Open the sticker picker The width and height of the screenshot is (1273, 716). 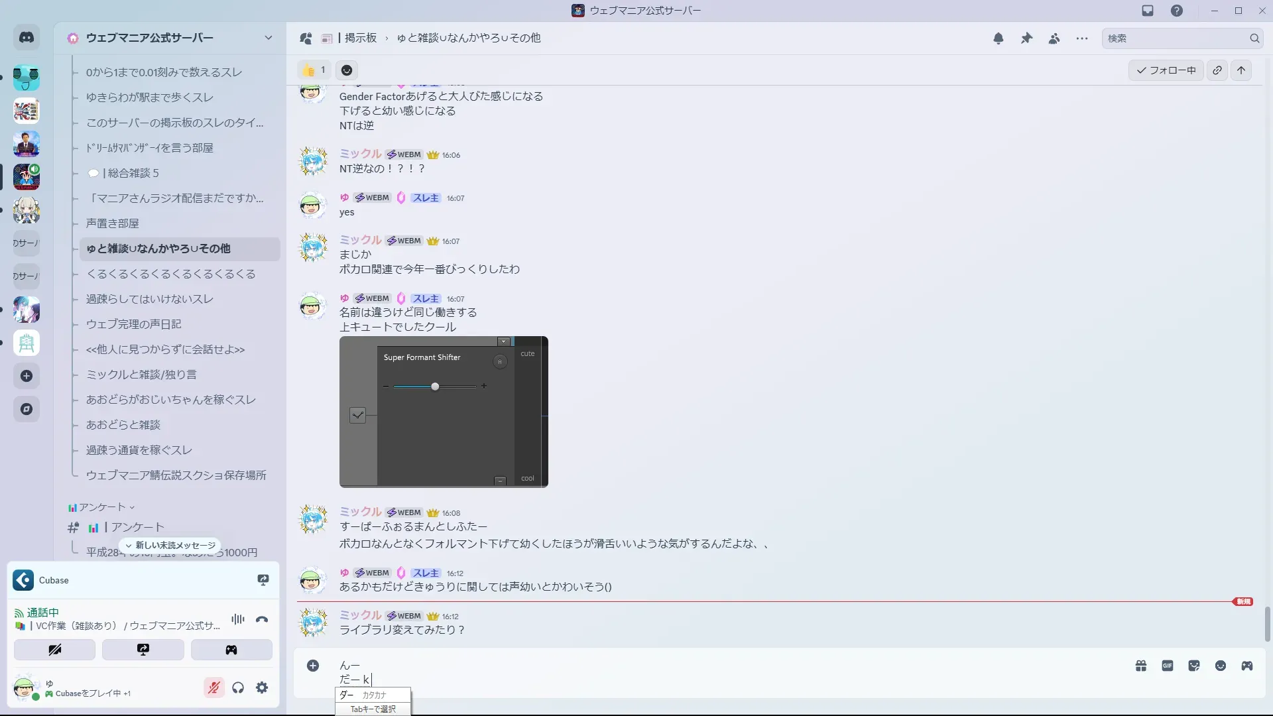(x=1194, y=666)
